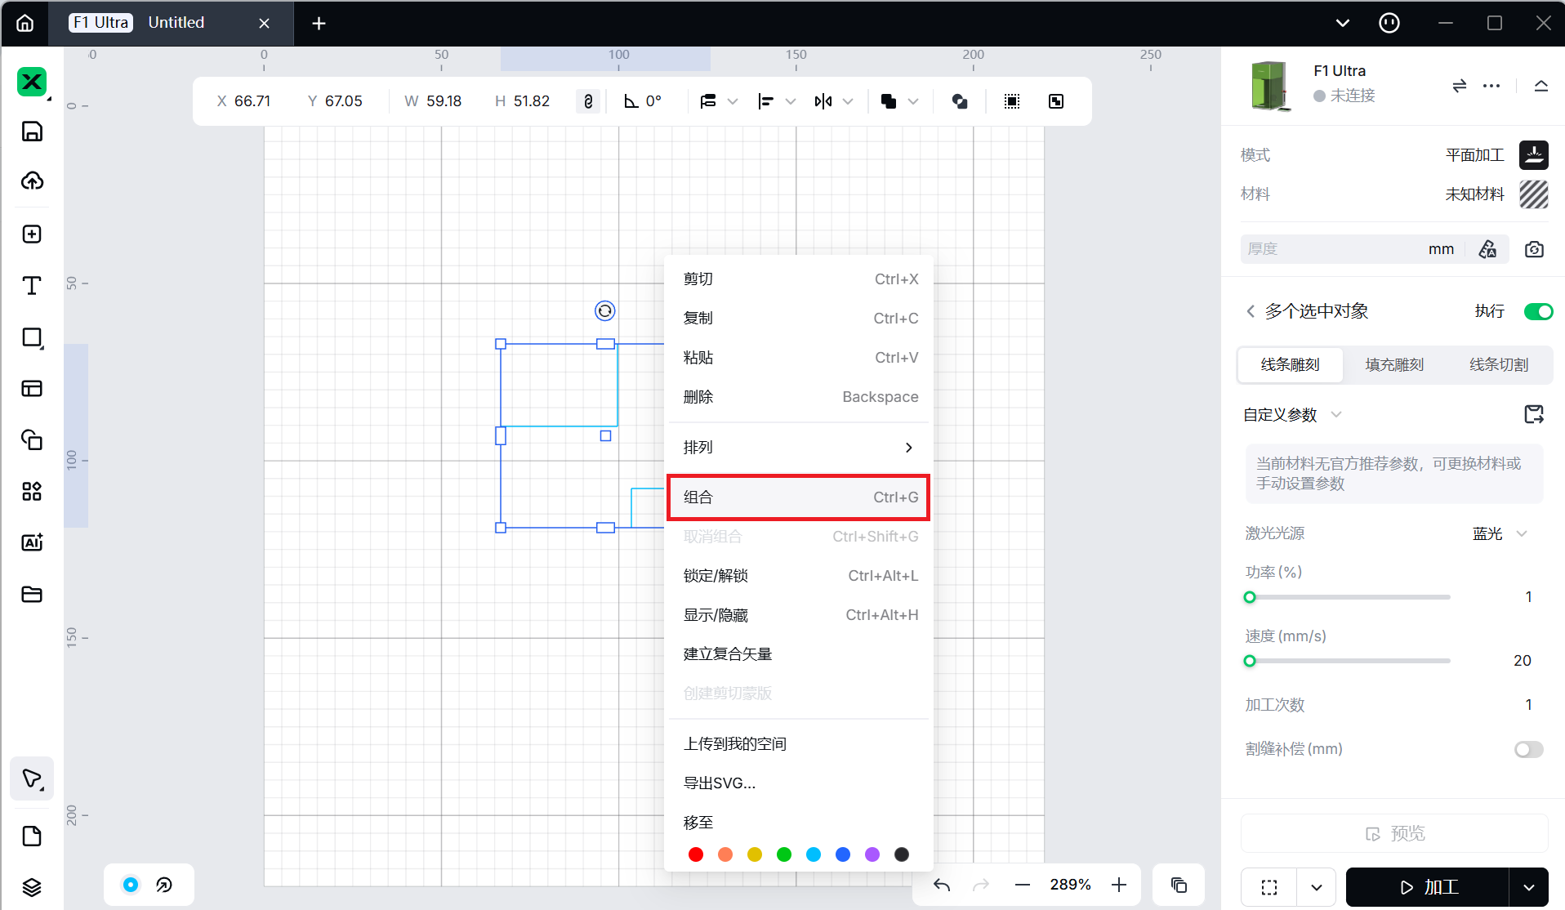Select the Text tool in left sidebar
The image size is (1565, 910).
coord(32,286)
